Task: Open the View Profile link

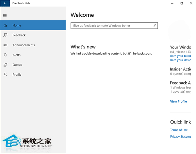Action: [x=178, y=102]
